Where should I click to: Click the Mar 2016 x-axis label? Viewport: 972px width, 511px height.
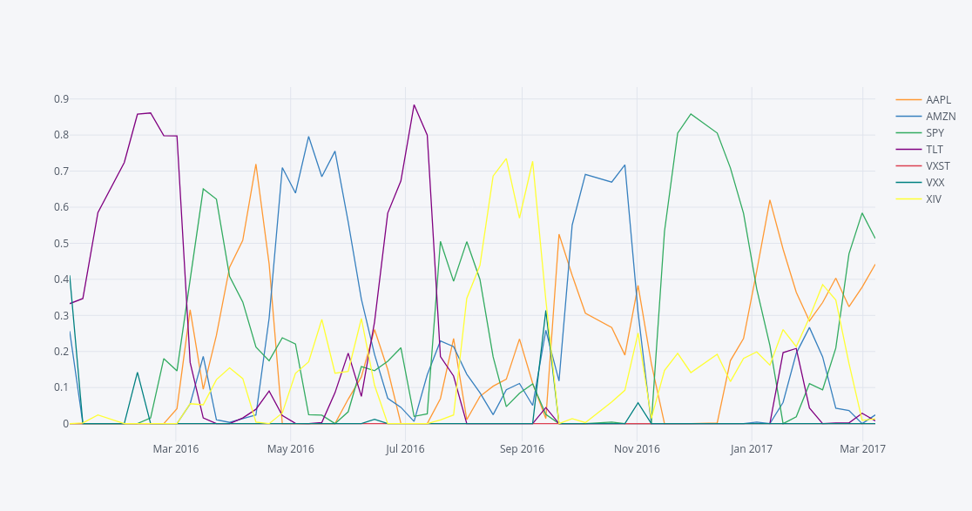click(176, 449)
